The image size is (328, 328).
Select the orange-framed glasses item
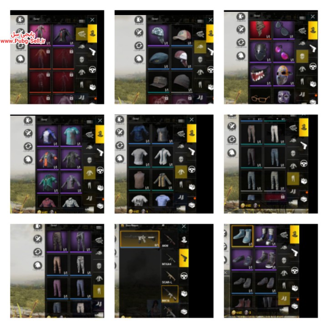pyautogui.click(x=261, y=96)
